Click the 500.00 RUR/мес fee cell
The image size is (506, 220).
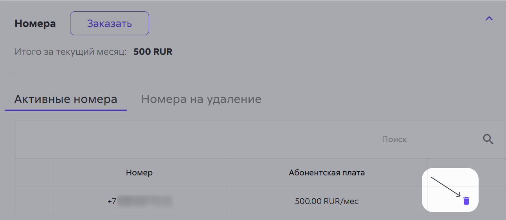[x=327, y=202]
